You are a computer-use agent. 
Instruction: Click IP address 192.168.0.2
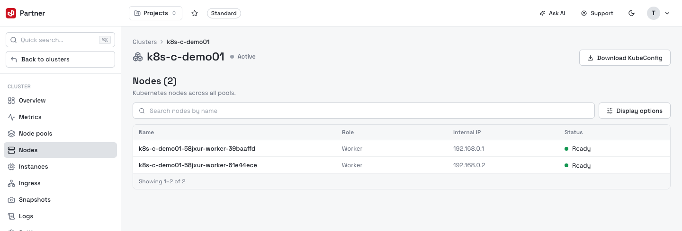[469, 165]
